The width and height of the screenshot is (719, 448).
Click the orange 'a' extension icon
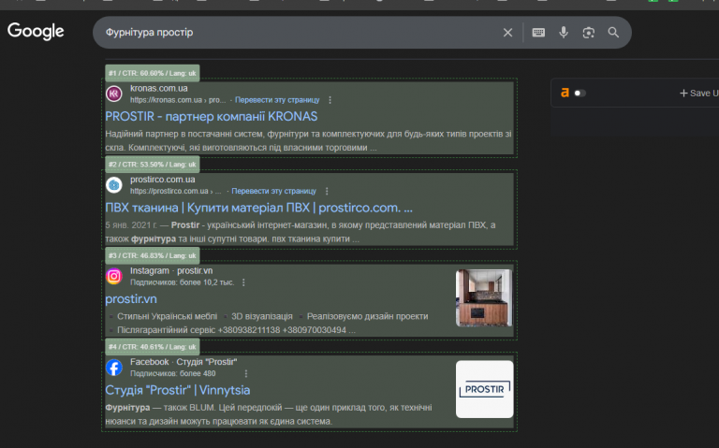565,93
